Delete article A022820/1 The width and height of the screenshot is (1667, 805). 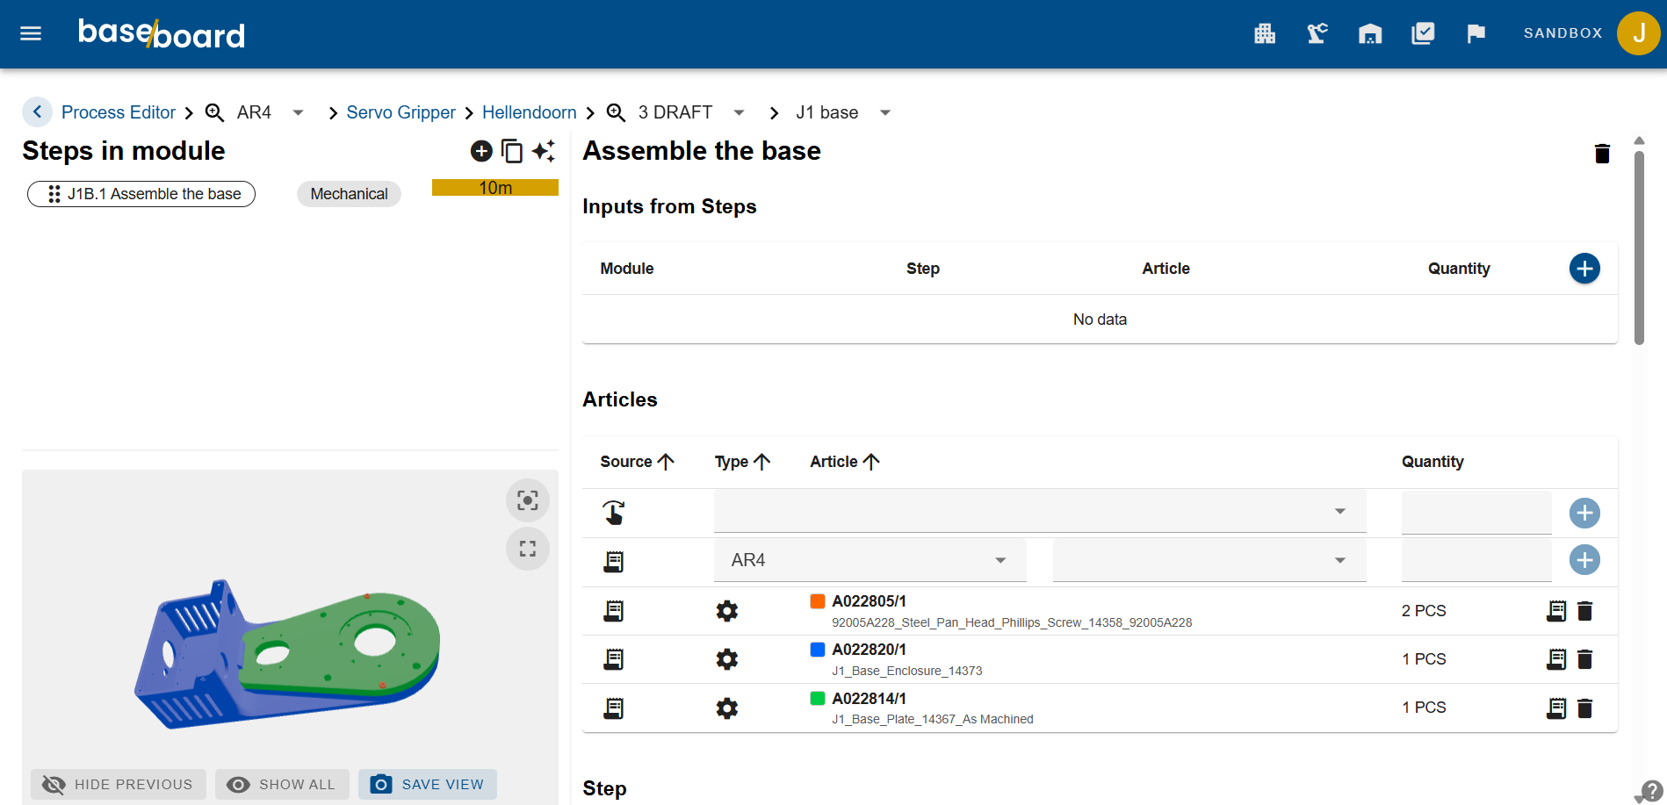(x=1584, y=659)
